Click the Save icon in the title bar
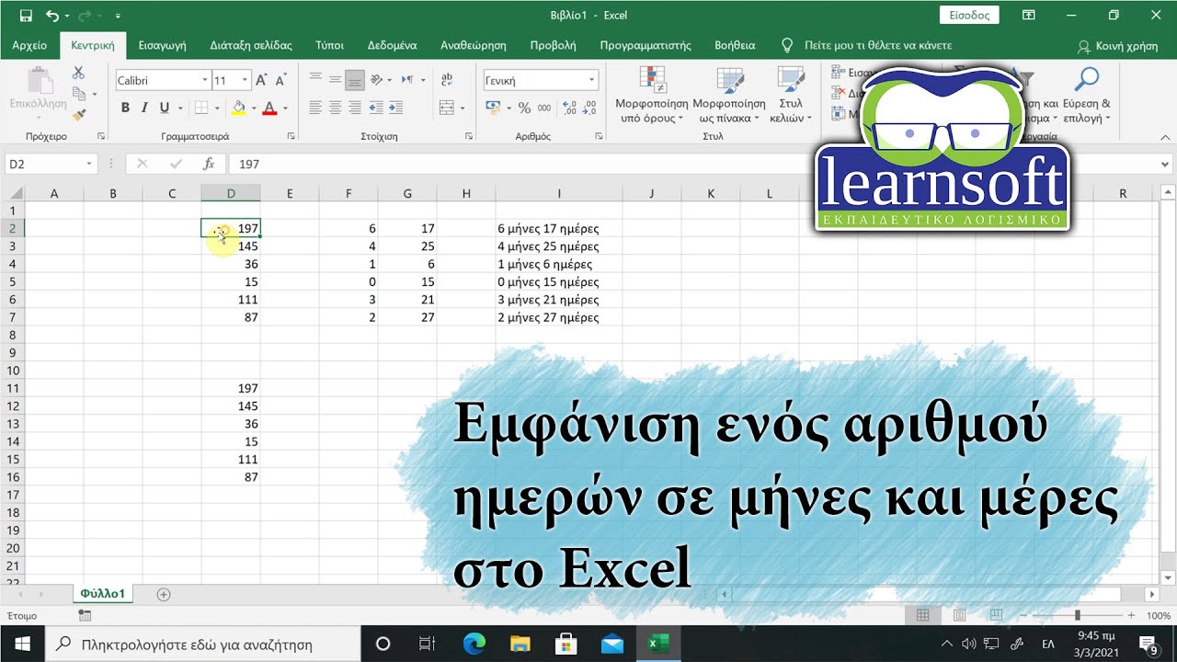The width and height of the screenshot is (1177, 662). tap(25, 16)
